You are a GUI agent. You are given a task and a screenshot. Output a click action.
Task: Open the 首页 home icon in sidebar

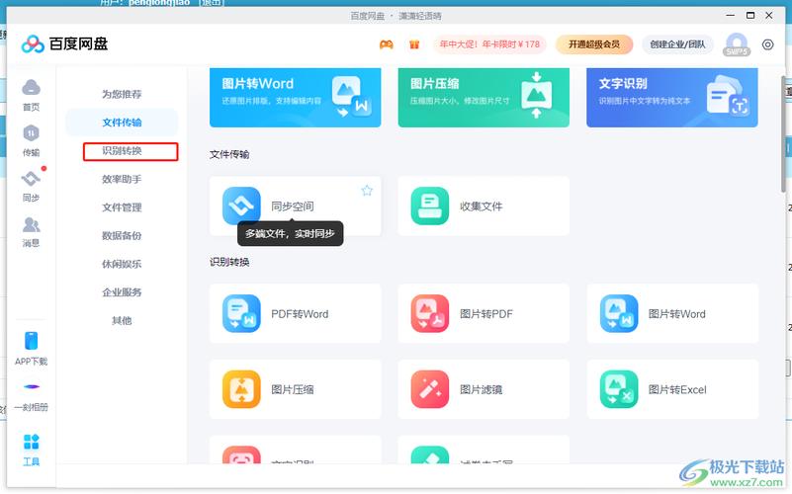(31, 88)
